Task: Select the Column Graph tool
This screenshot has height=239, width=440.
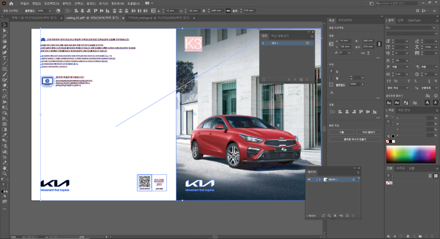Action: coord(5,152)
